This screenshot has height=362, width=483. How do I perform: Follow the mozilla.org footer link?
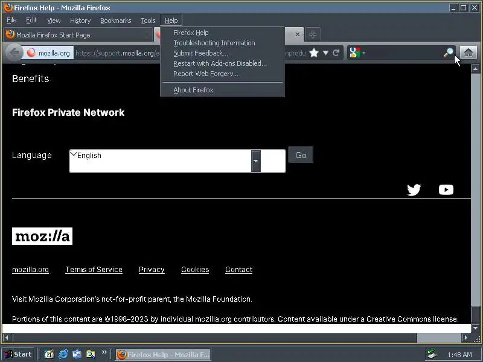(x=31, y=270)
